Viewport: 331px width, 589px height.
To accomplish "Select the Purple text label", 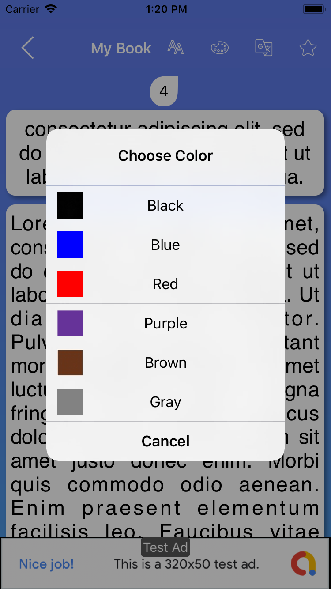I will pos(165,323).
